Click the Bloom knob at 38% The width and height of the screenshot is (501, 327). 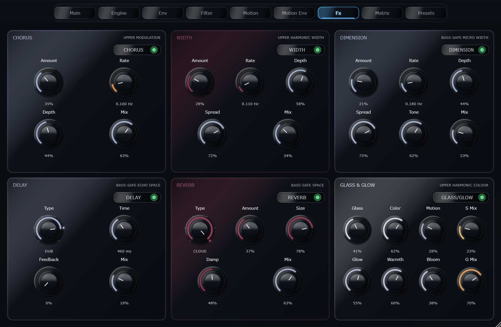click(x=433, y=281)
